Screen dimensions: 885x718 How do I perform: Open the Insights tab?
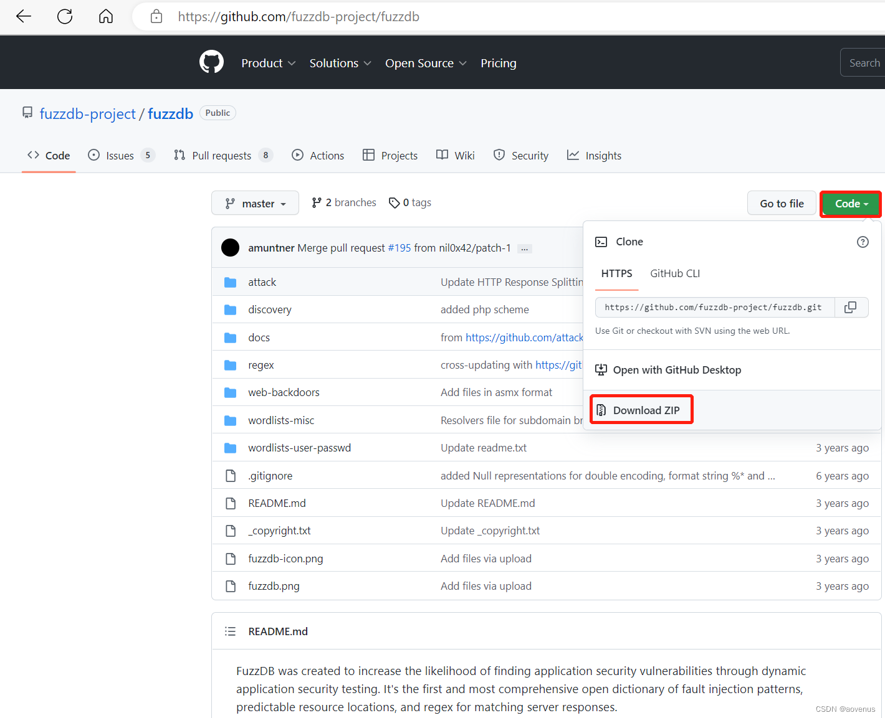[x=594, y=156]
